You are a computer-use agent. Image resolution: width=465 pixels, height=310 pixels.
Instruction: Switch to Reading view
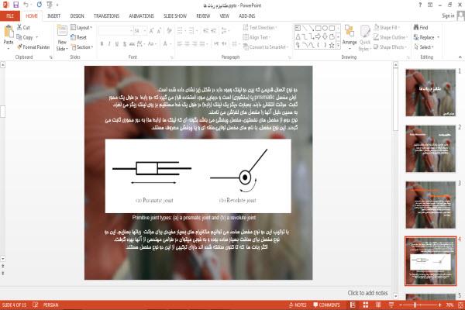[x=378, y=305]
